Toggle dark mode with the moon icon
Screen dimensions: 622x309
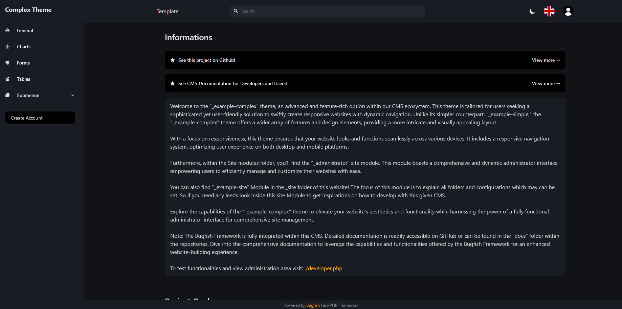[x=532, y=11]
